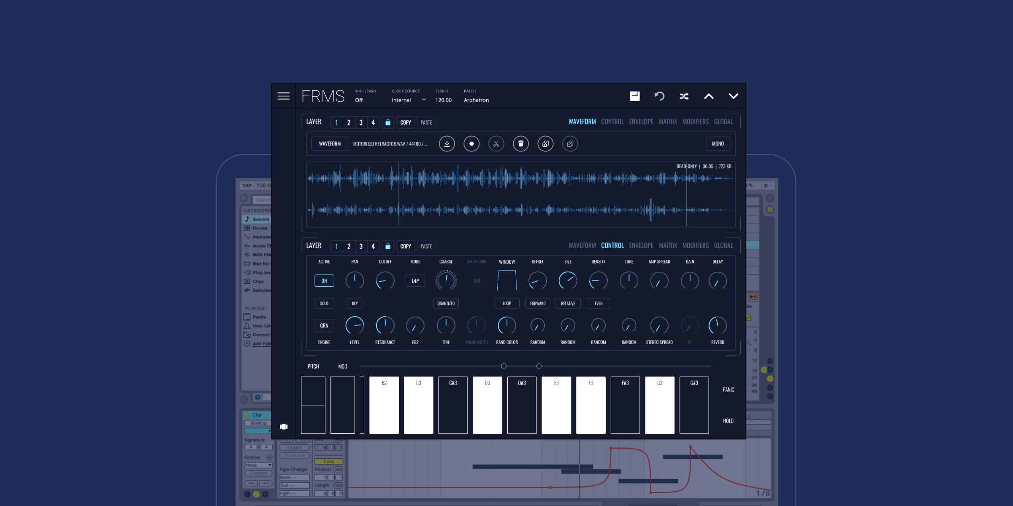Enable SOLO for the current layer

(x=324, y=303)
